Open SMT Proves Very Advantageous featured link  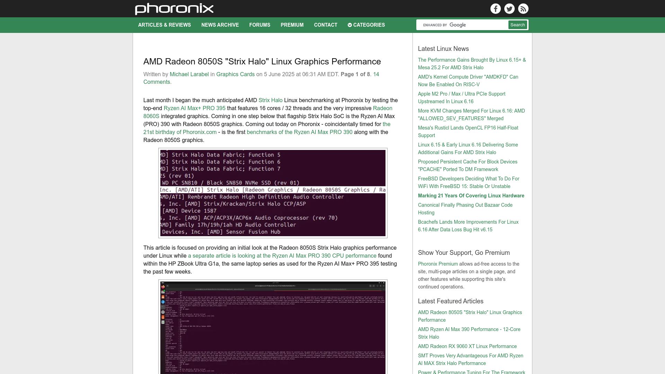point(471,359)
